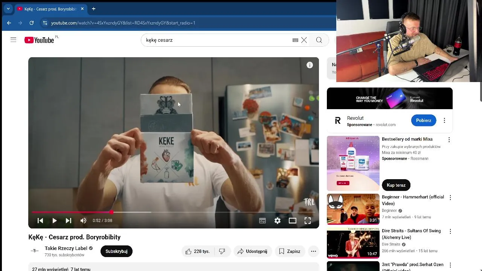The width and height of the screenshot is (482, 271).
Task: Go to the YouTube home logo
Action: pos(39,40)
